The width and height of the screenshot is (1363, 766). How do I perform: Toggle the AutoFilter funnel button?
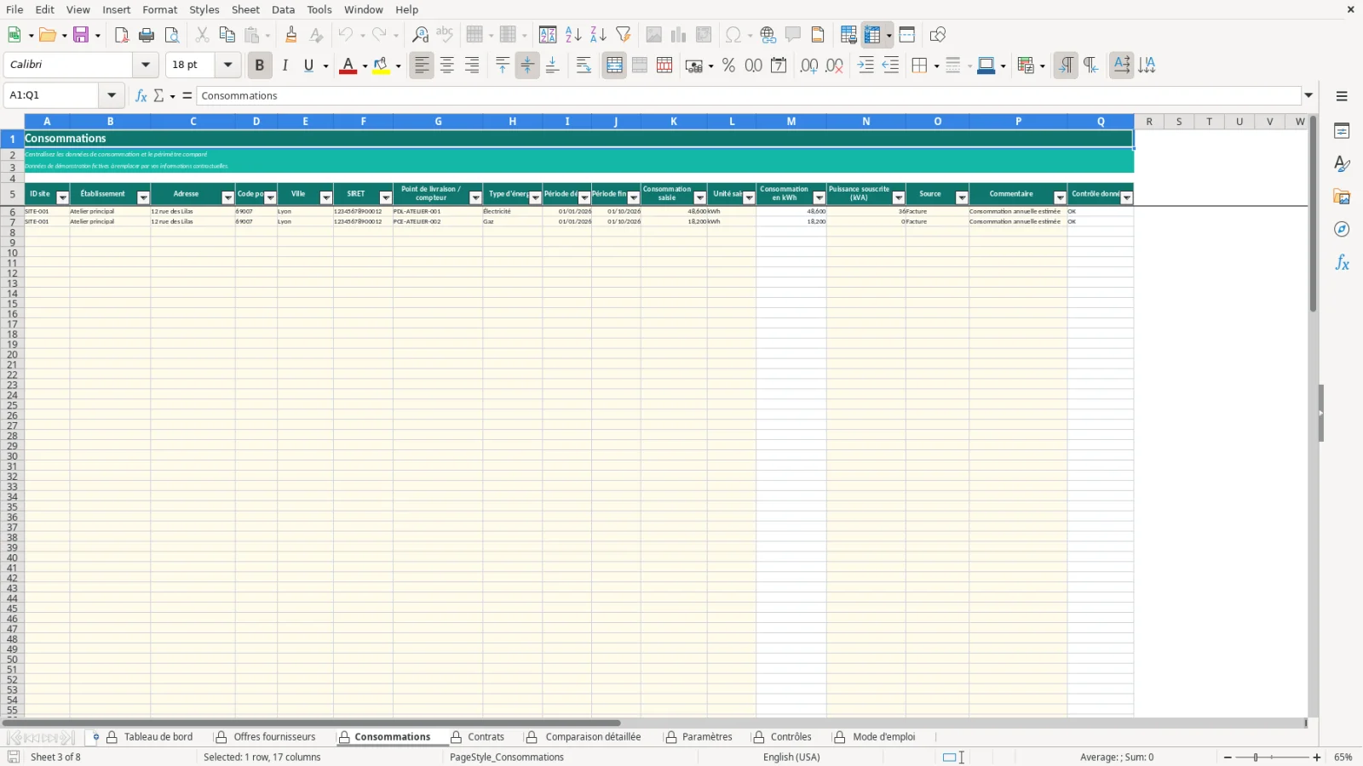tap(624, 35)
